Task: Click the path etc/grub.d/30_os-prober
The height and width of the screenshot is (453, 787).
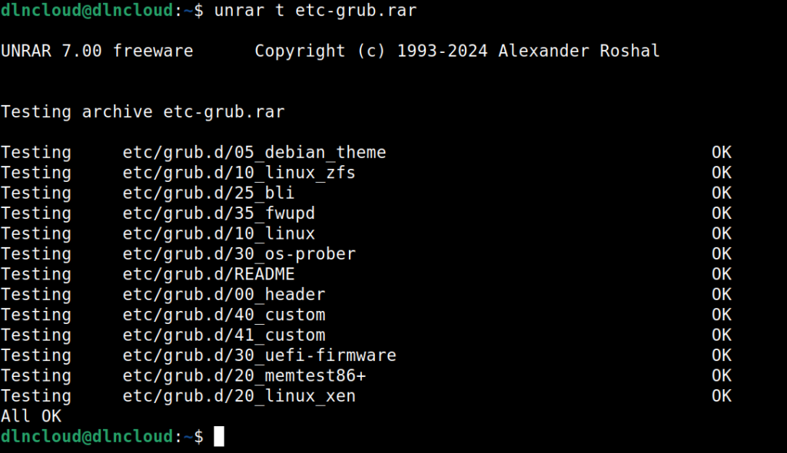Action: coord(239,254)
